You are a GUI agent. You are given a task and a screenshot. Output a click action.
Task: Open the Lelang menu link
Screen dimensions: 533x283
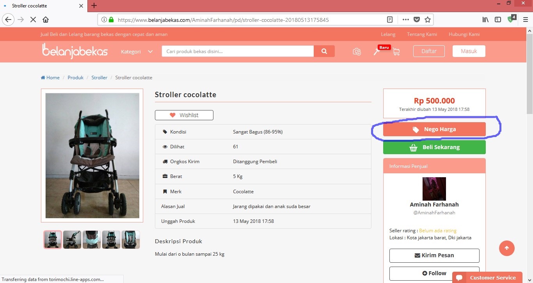coord(388,34)
